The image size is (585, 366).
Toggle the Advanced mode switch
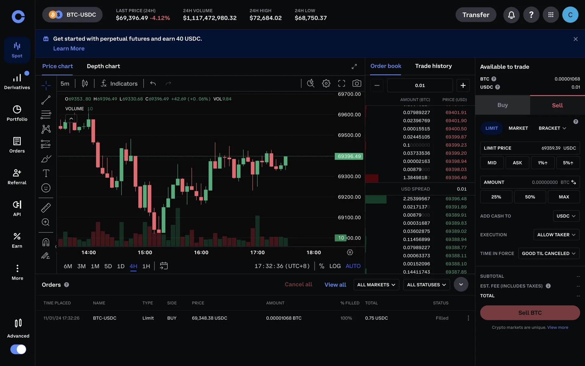point(18,349)
